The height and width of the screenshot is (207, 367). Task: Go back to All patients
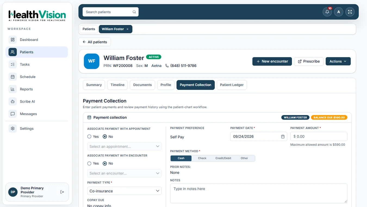click(x=95, y=42)
